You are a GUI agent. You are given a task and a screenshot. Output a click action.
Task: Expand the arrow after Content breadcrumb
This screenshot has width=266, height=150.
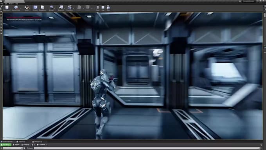tap(47, 145)
